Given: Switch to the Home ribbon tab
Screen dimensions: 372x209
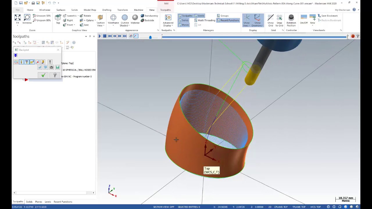Looking at the screenshot, I should (30, 10).
